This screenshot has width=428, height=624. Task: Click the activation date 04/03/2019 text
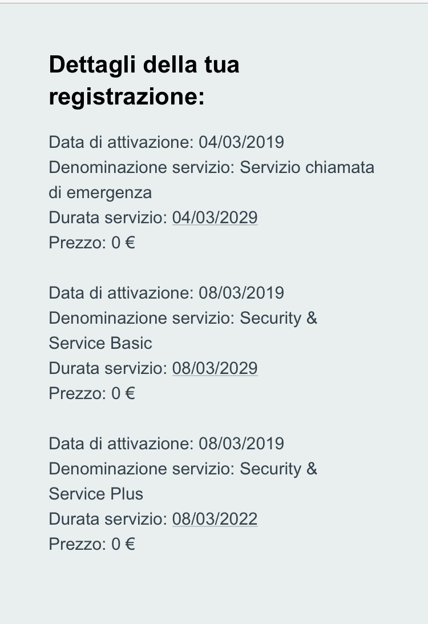pyautogui.click(x=241, y=142)
